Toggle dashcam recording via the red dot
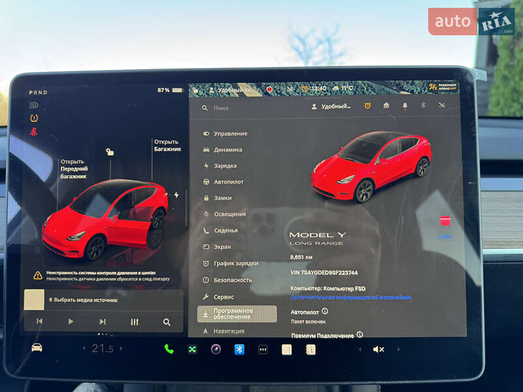The height and width of the screenshot is (392, 523). [271, 90]
